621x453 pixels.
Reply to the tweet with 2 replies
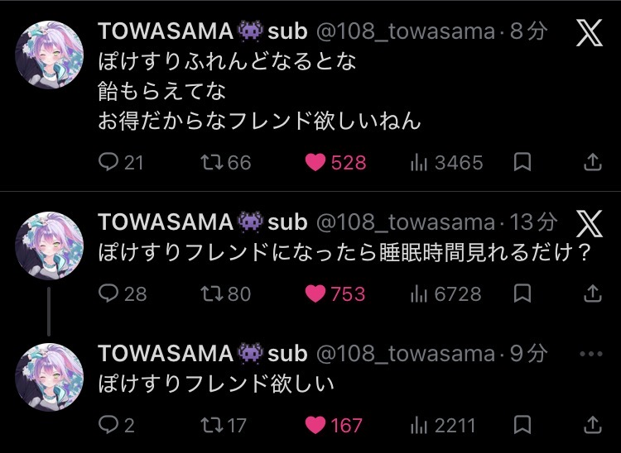tap(108, 425)
